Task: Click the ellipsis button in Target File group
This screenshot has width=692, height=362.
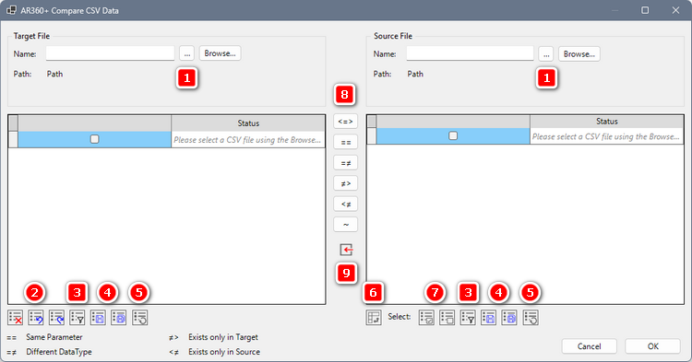Action: tap(186, 53)
